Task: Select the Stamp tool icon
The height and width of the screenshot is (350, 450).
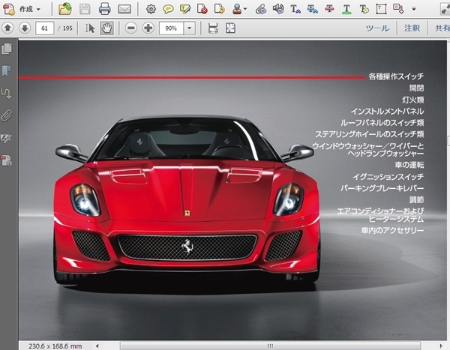Action: point(237,9)
